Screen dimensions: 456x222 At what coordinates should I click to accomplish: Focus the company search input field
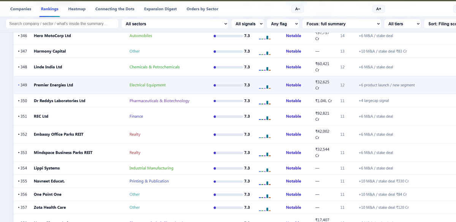point(62,24)
